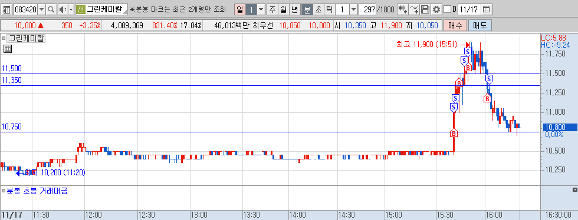Select the 분 minute chart button
The width and height of the screenshot is (578, 220).
click(307, 9)
